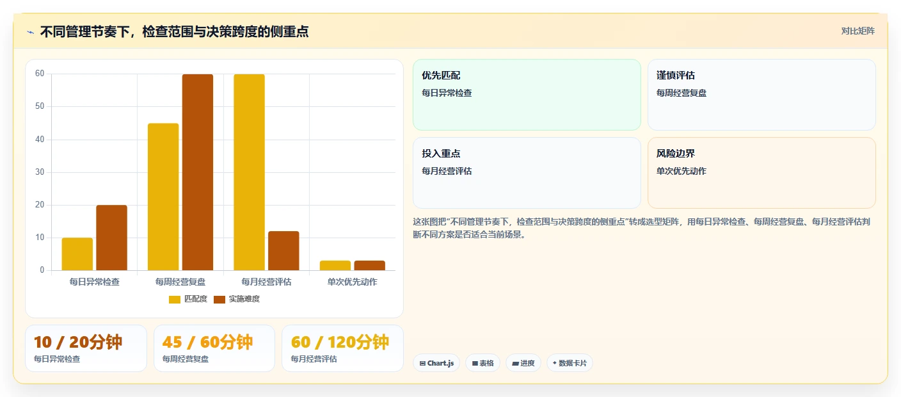Click 每月经营评估 text in 投入重点 card
The height and width of the screenshot is (397, 901).
(x=447, y=171)
